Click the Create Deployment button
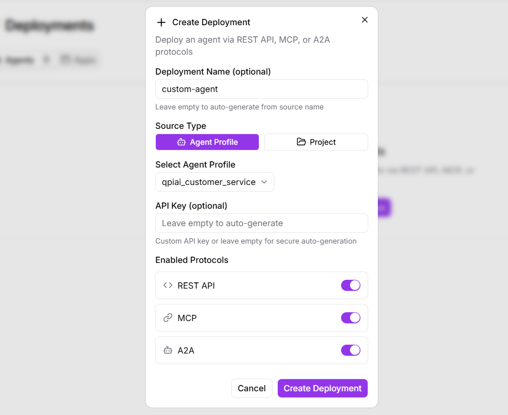The image size is (508, 415). [322, 388]
